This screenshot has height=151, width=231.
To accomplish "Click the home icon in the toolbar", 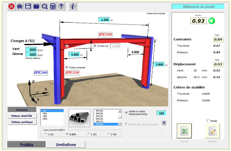I will point(20,7).
